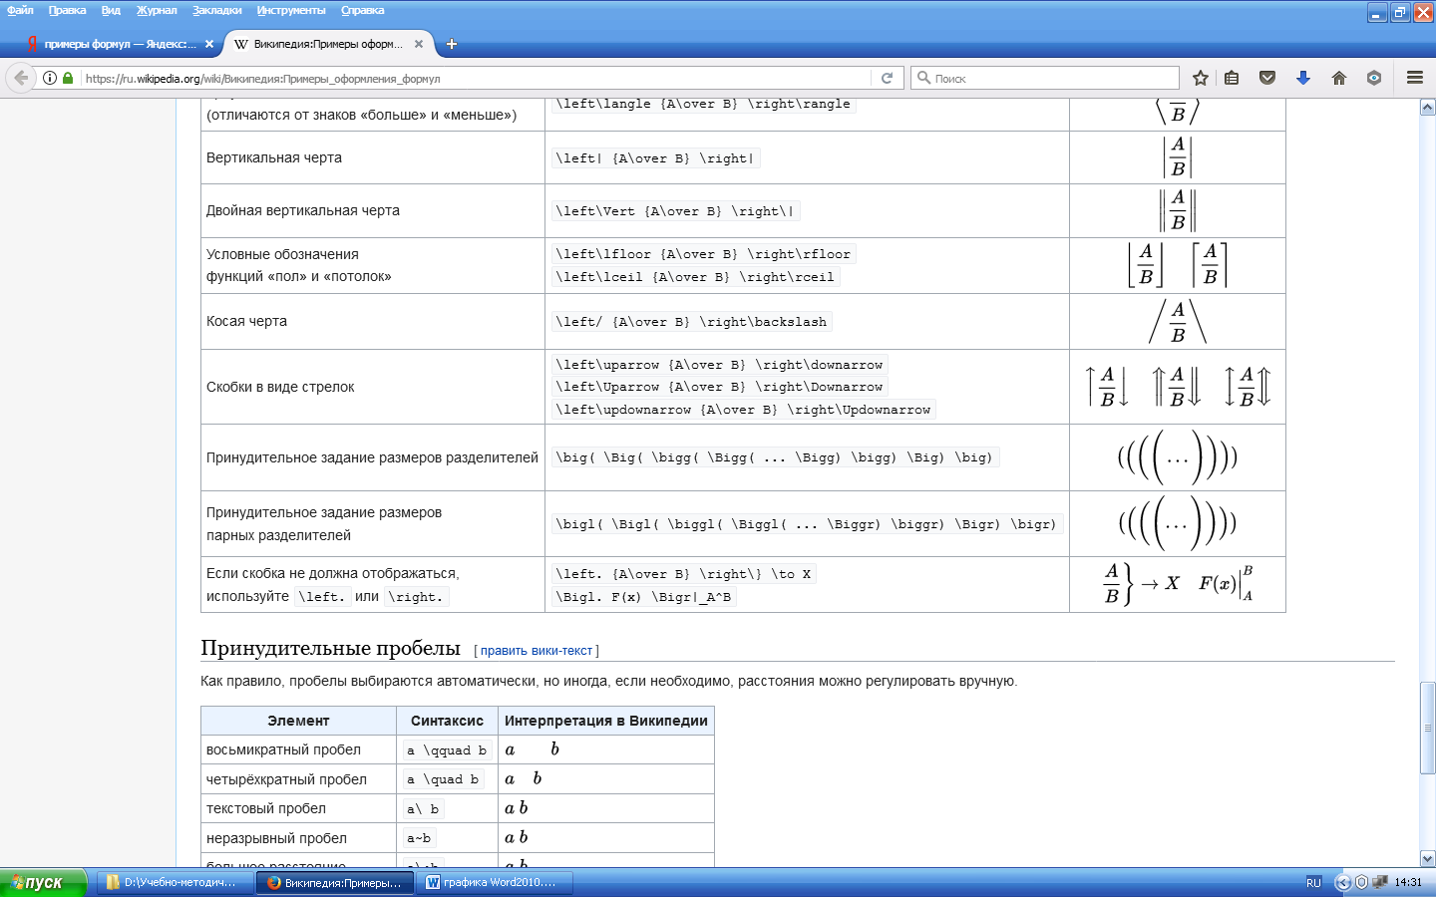Open the hamburger menu of Firefox
The image size is (1436, 897).
[1414, 78]
